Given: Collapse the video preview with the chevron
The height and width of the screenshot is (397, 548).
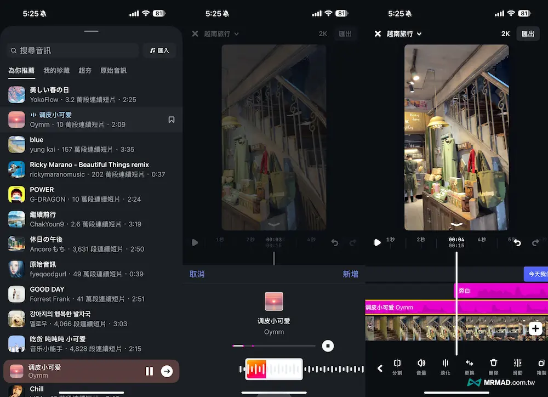Looking at the screenshot, I should (456, 224).
